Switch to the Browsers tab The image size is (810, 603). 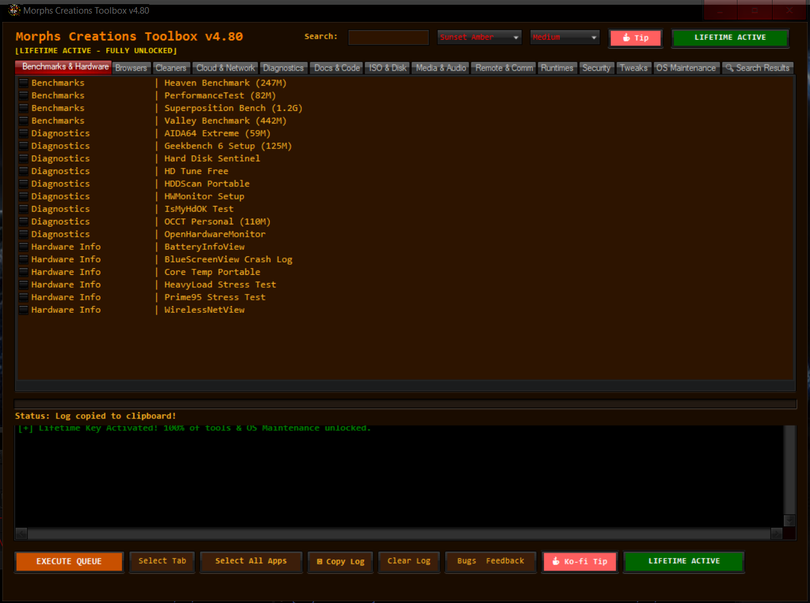tap(131, 68)
